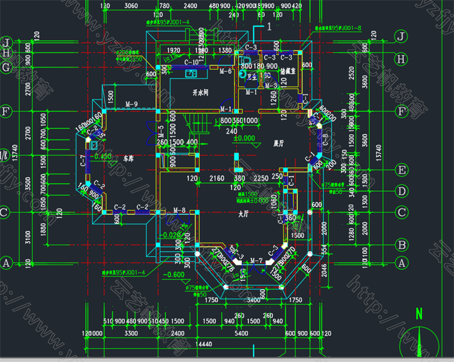
Task: Select the round washbasin symbol in the bathroom
Action: pos(242,74)
